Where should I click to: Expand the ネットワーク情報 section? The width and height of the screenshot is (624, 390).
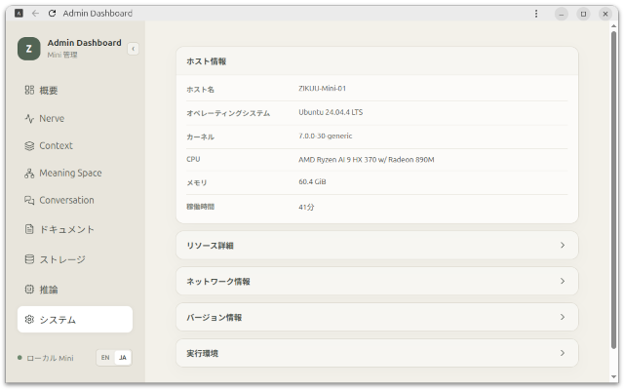pyautogui.click(x=377, y=281)
